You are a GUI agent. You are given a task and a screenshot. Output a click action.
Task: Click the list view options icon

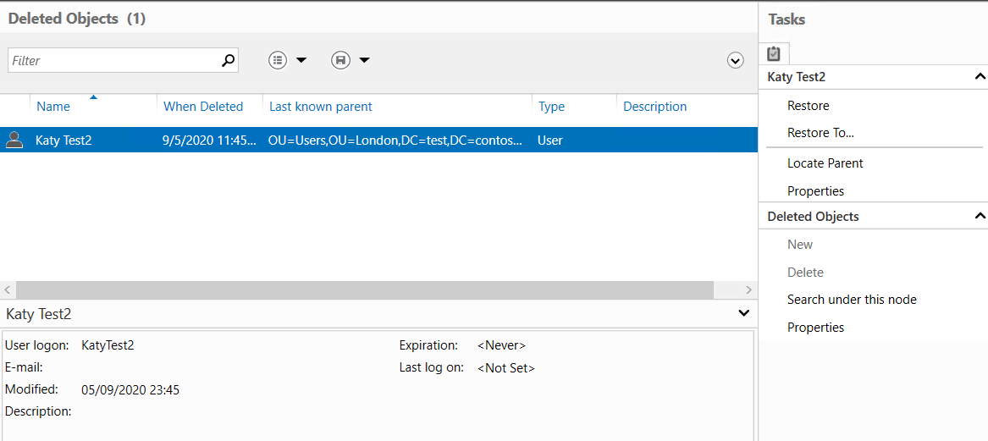278,60
